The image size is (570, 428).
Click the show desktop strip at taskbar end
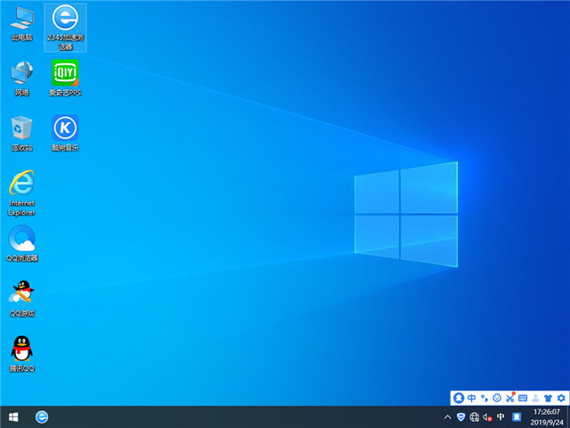(x=568, y=417)
